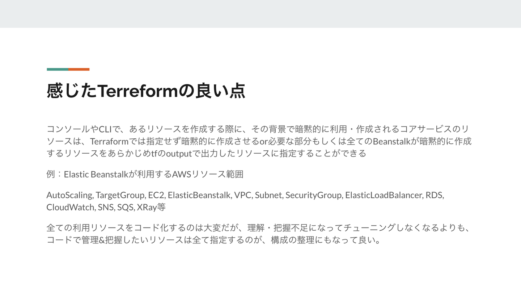Click EC2 in the AWS resource list

157,195
